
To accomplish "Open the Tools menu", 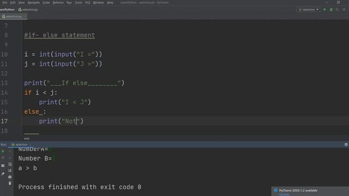I will pos(79,3).
